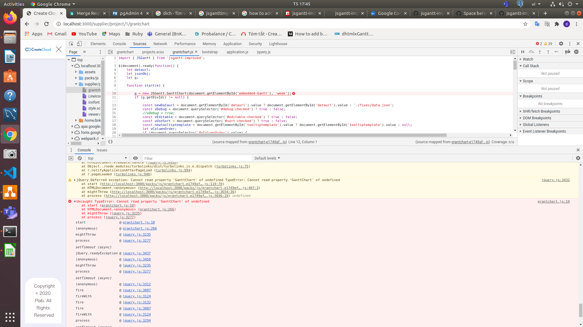Expand the assets folder in navigator
The height and width of the screenshot is (327, 583).
point(77,72)
